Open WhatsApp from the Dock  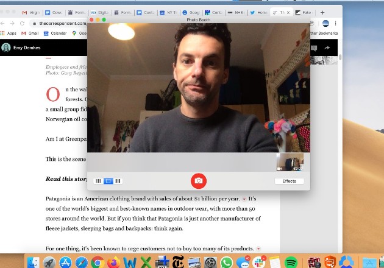(x=227, y=263)
